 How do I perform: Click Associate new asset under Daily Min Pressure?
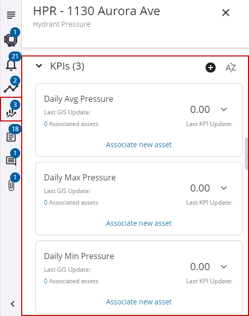point(139,302)
